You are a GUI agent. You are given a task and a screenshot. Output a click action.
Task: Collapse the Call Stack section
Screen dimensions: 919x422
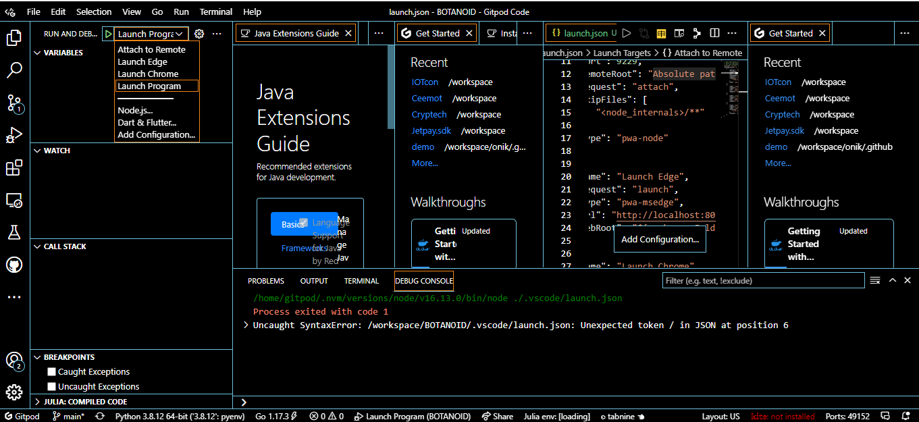click(131, 246)
